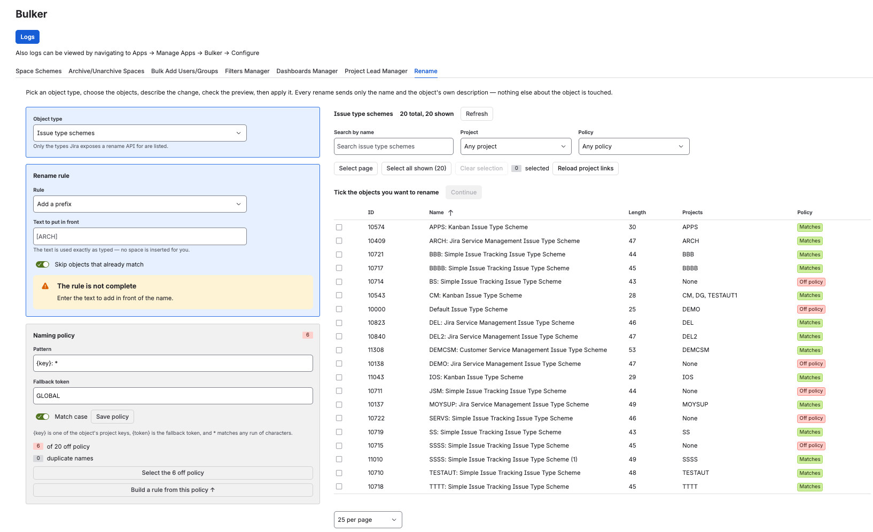Click the name TESTAUT: Simple Issue Tracking scheme

pyautogui.click(x=504, y=473)
